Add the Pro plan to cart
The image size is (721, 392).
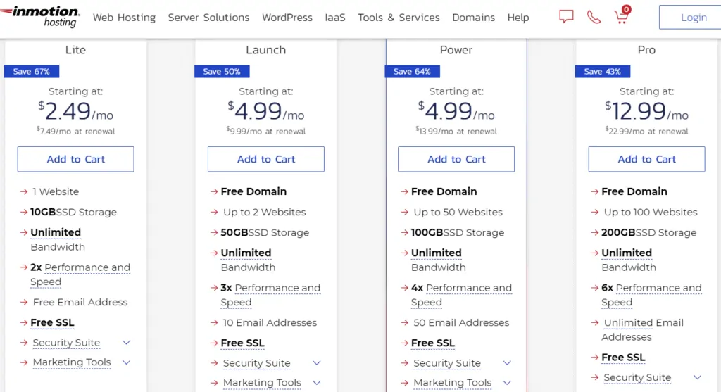[x=646, y=159]
